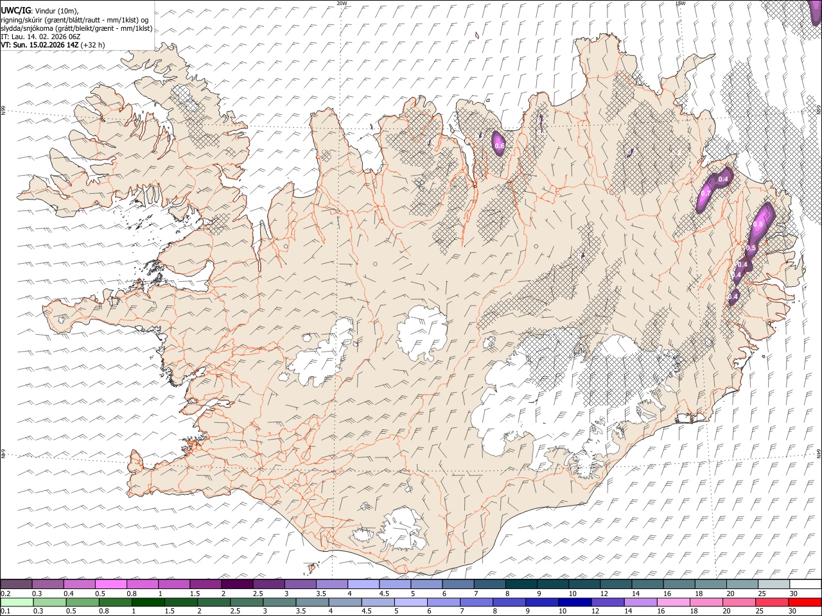Image resolution: width=822 pixels, height=616 pixels.
Task: Click the 'slydda/snjókoma' legend description line
Action: (76, 28)
